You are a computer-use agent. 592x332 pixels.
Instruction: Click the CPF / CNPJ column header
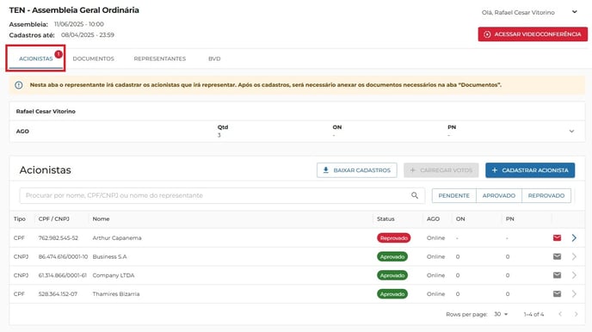point(53,218)
